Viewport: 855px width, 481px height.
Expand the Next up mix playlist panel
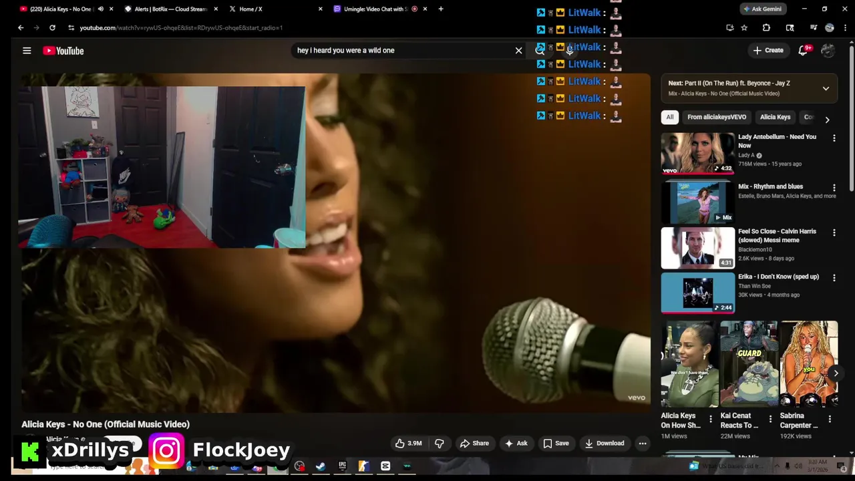[826, 88]
